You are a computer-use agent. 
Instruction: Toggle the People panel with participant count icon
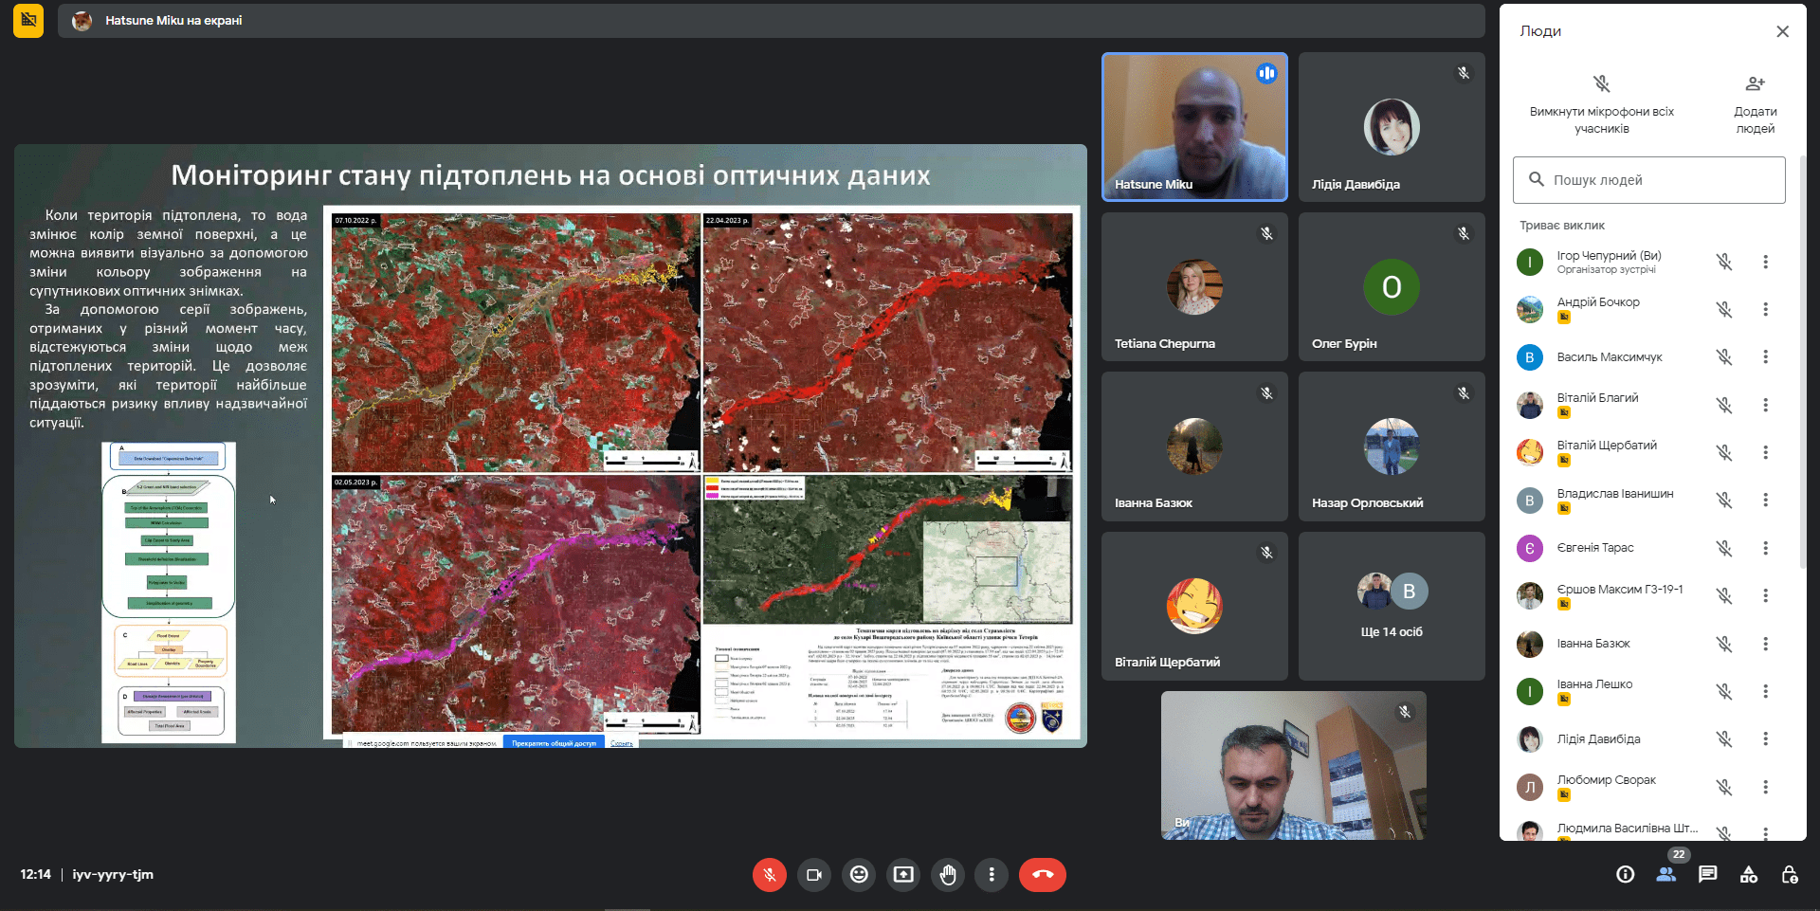coord(1666,874)
